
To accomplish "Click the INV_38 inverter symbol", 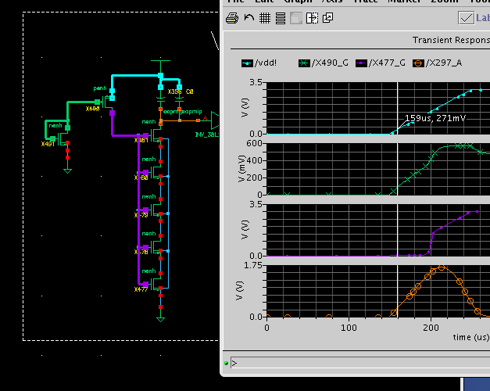I will (214, 120).
